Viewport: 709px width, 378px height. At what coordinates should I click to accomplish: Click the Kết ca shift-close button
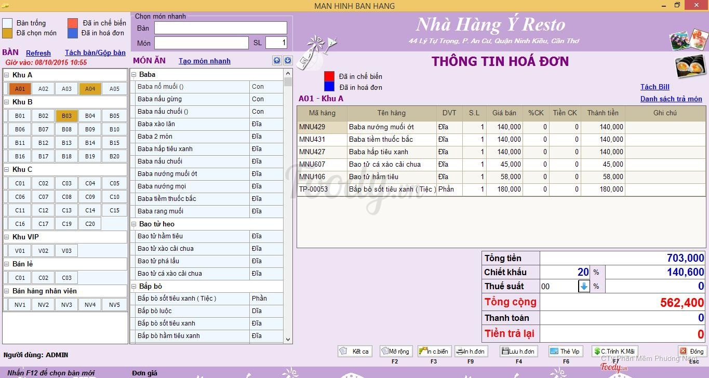[355, 352]
